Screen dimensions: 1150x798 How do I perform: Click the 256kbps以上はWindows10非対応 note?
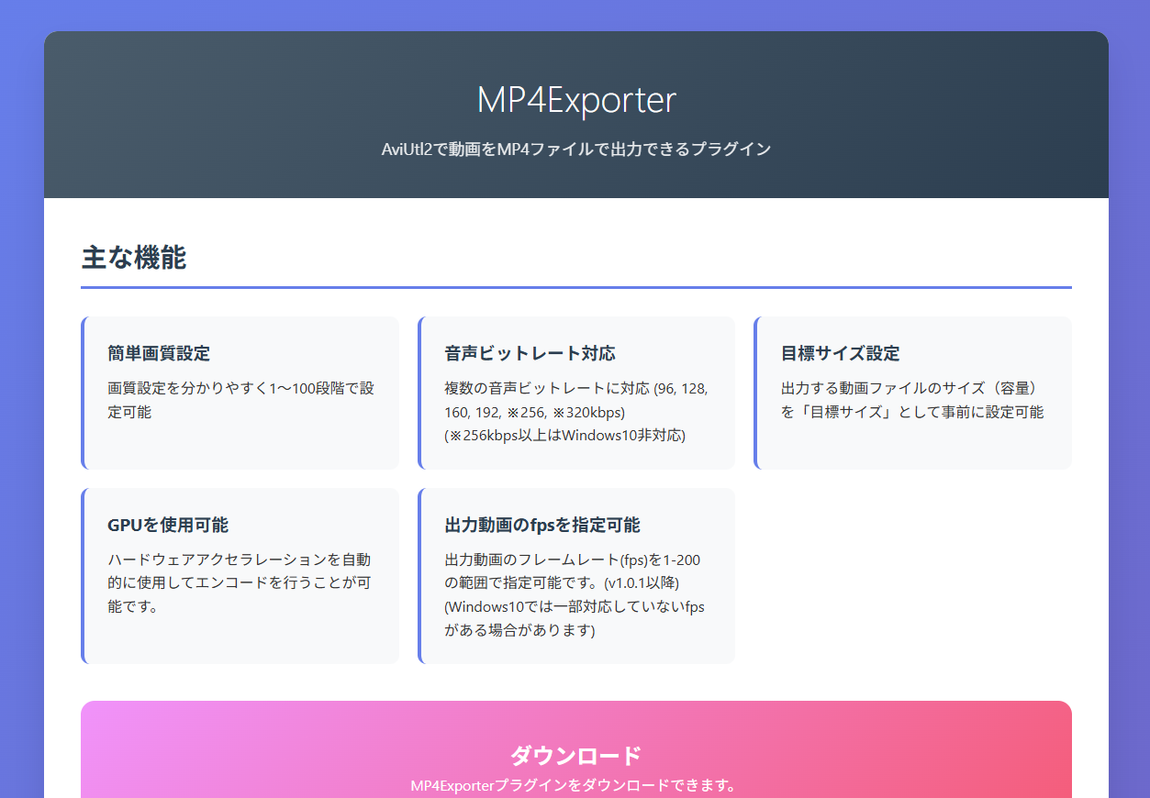(x=564, y=436)
